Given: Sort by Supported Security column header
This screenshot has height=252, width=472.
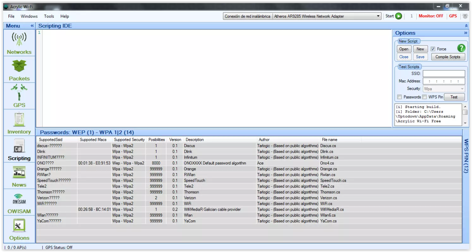Looking at the screenshot, I should tap(129, 140).
